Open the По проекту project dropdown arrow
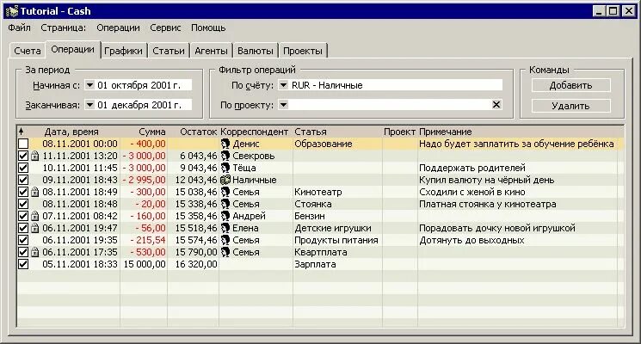The height and width of the screenshot is (344, 641). (x=283, y=105)
